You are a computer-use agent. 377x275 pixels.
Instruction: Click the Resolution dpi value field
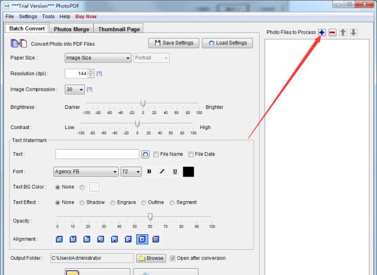coord(76,74)
